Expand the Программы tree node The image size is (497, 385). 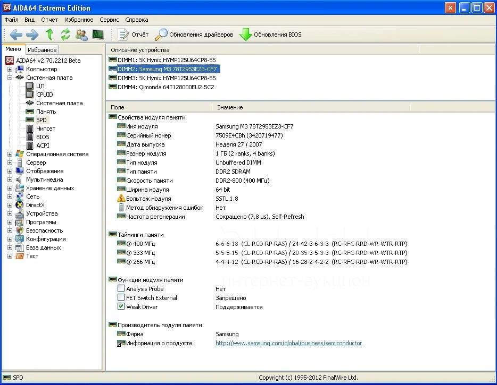(10, 222)
